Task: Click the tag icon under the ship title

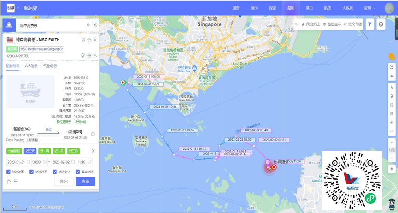Action: 83,56
